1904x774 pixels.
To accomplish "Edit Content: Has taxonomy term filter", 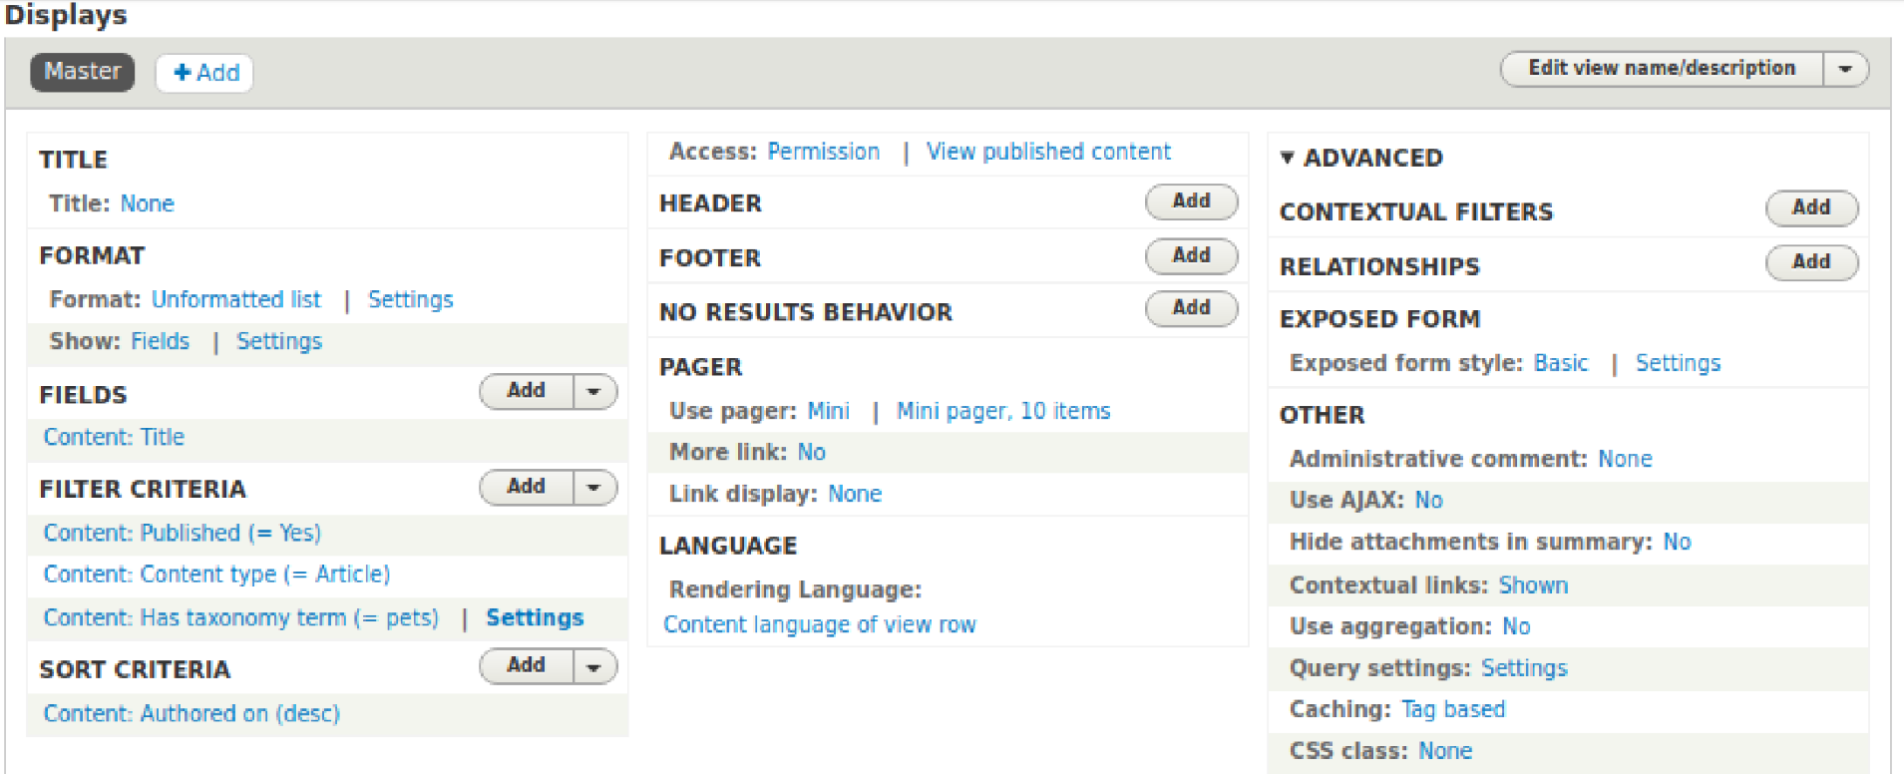I will 240,617.
